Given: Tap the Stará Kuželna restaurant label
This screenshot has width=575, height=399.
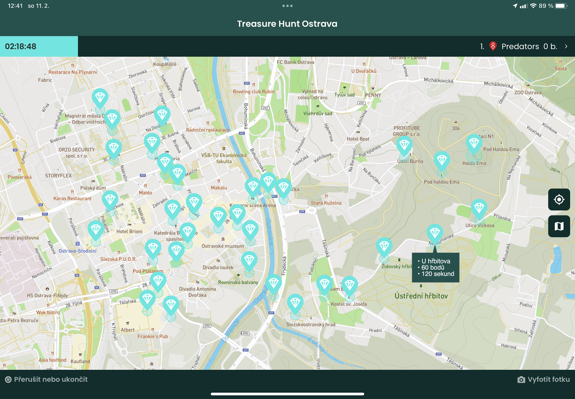Looking at the screenshot, I should pos(326,203).
